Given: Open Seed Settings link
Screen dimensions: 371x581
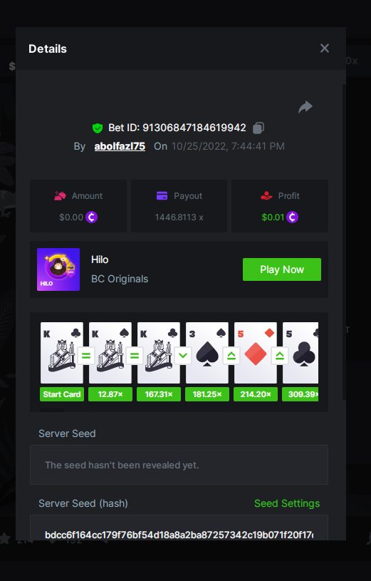Looking at the screenshot, I should pos(287,503).
